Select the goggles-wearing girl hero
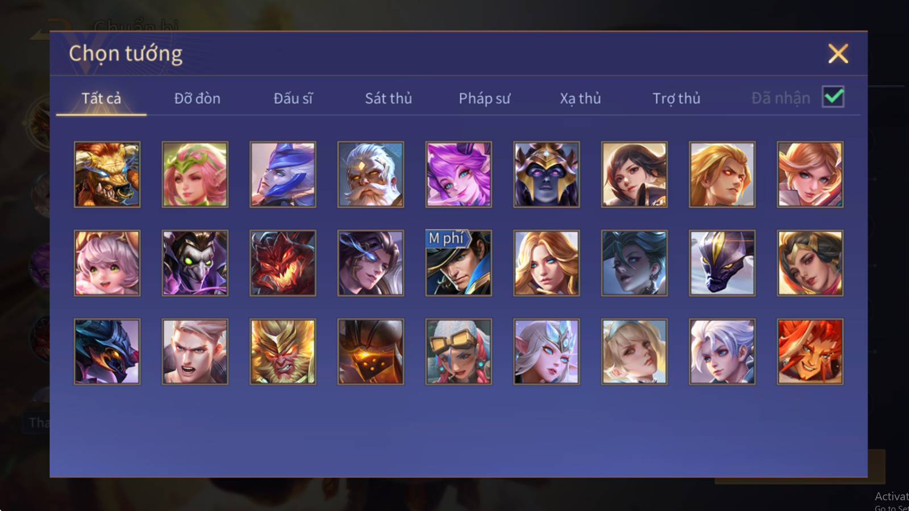Image resolution: width=909 pixels, height=511 pixels. (x=458, y=351)
